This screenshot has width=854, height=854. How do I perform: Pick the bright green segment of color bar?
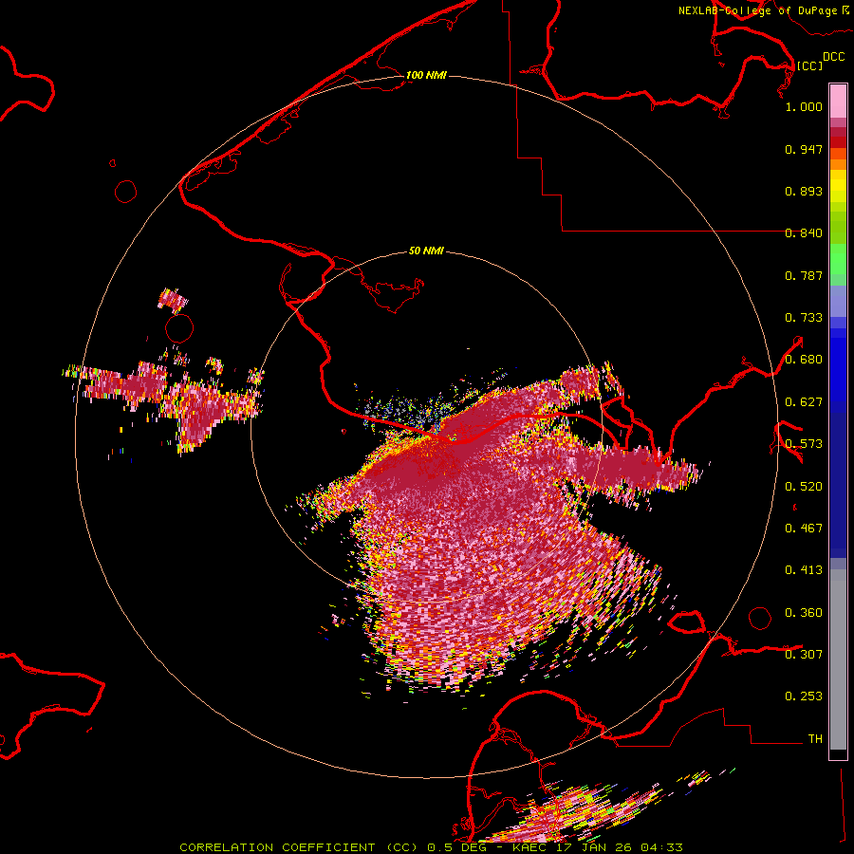[x=838, y=259]
